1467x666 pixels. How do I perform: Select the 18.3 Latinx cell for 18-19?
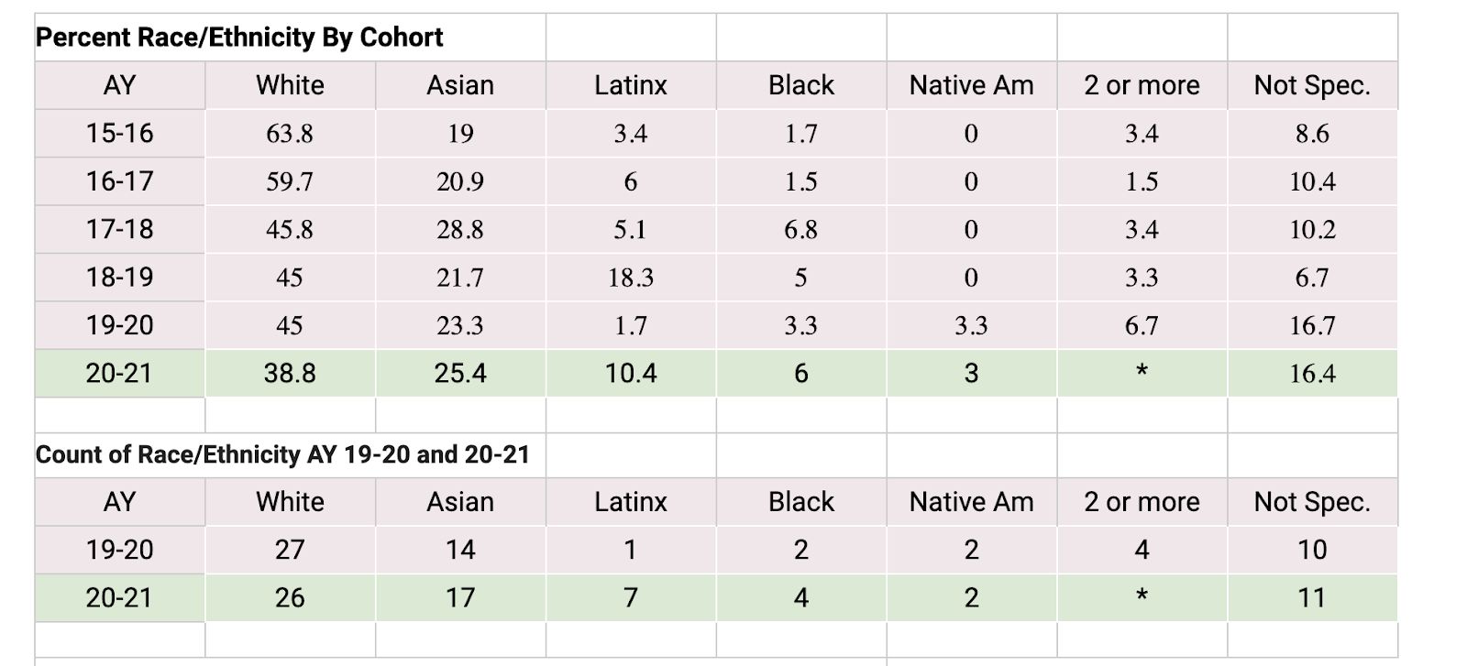pos(631,278)
